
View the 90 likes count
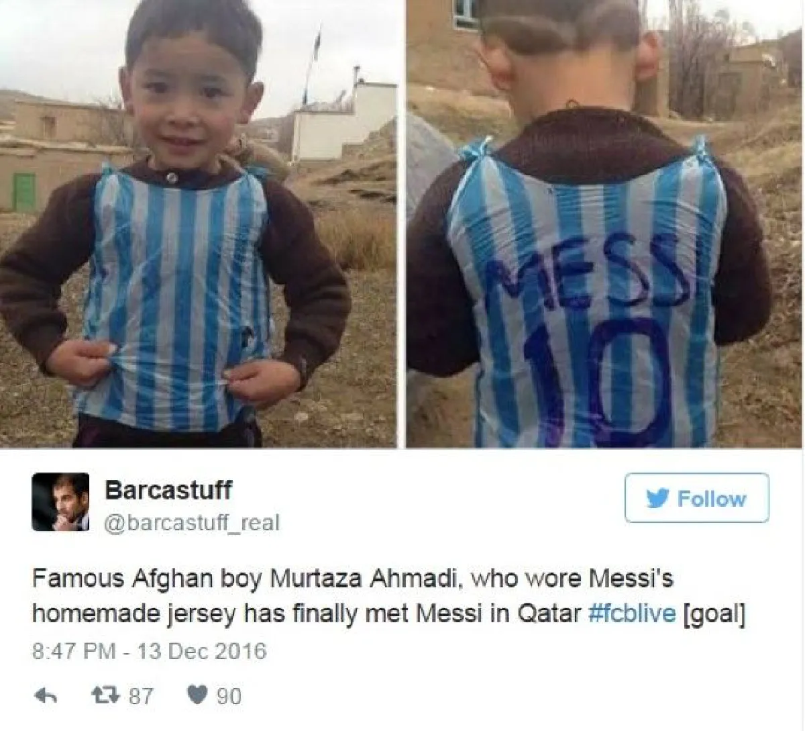pyautogui.click(x=229, y=696)
